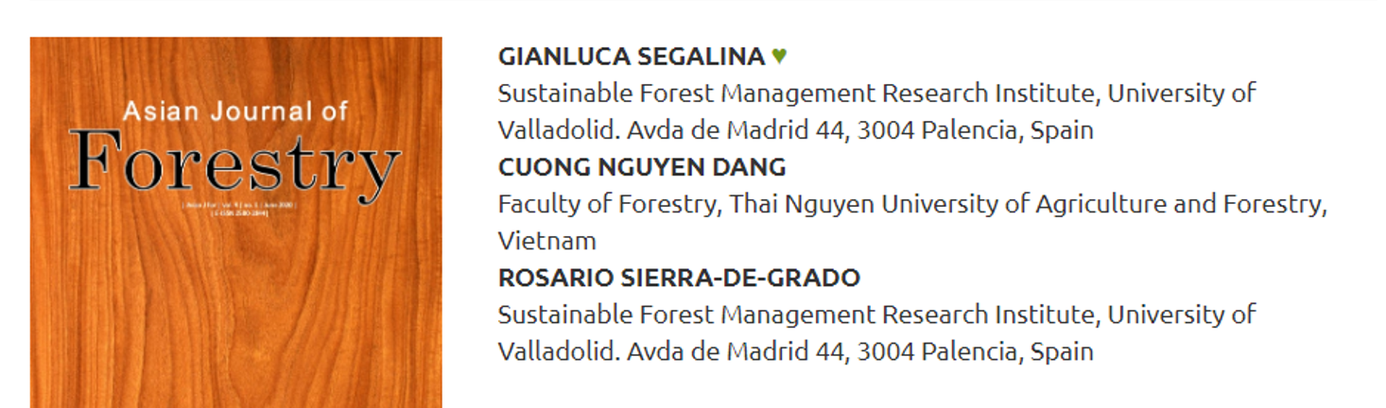This screenshot has width=1386, height=408.
Task: Select author name Cuong Nguyen Dang
Action: (642, 167)
